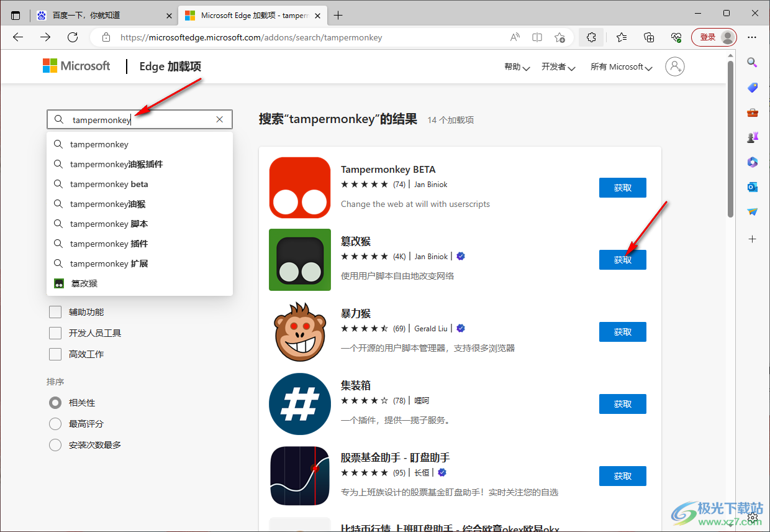This screenshot has width=770, height=532.
Task: Open the sidebar Tools briefcase
Action: click(752, 112)
